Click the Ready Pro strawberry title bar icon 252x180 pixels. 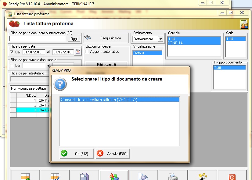(x=5, y=4)
